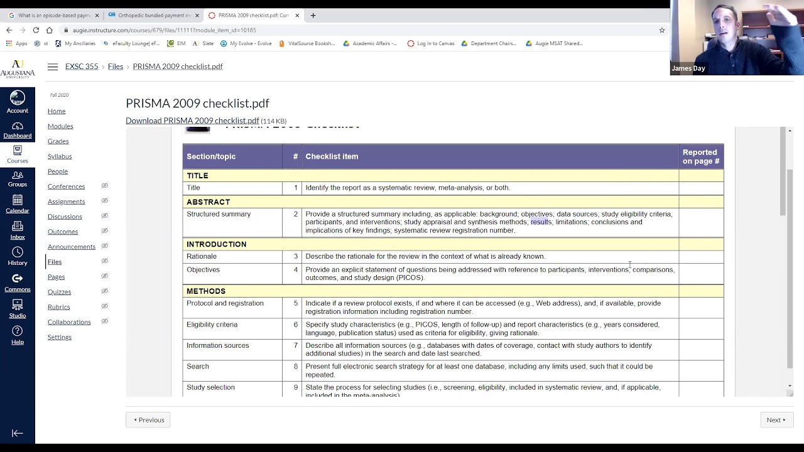The width and height of the screenshot is (804, 452).
Task: Open Home in course navigation
Action: coord(57,111)
